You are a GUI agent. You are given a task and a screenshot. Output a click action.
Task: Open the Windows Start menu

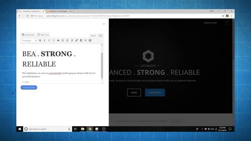coord(20,129)
